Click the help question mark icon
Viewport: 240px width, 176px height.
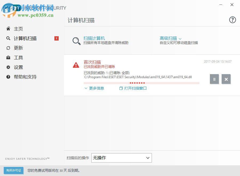pos(232,20)
